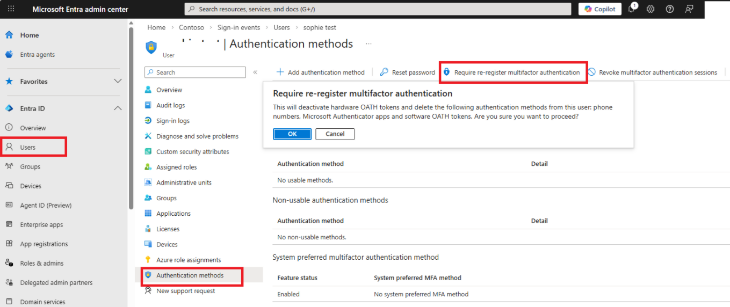
Task: Open the Copilot button
Action: [x=600, y=9]
